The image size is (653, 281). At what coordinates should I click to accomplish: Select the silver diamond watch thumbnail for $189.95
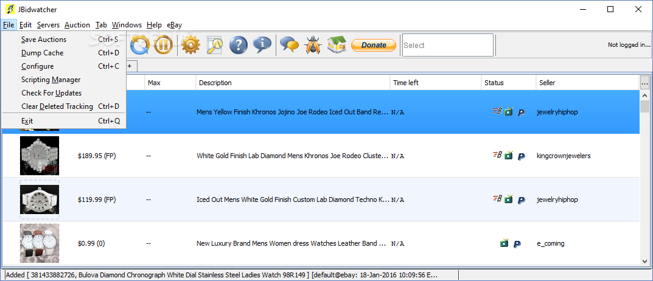point(40,156)
